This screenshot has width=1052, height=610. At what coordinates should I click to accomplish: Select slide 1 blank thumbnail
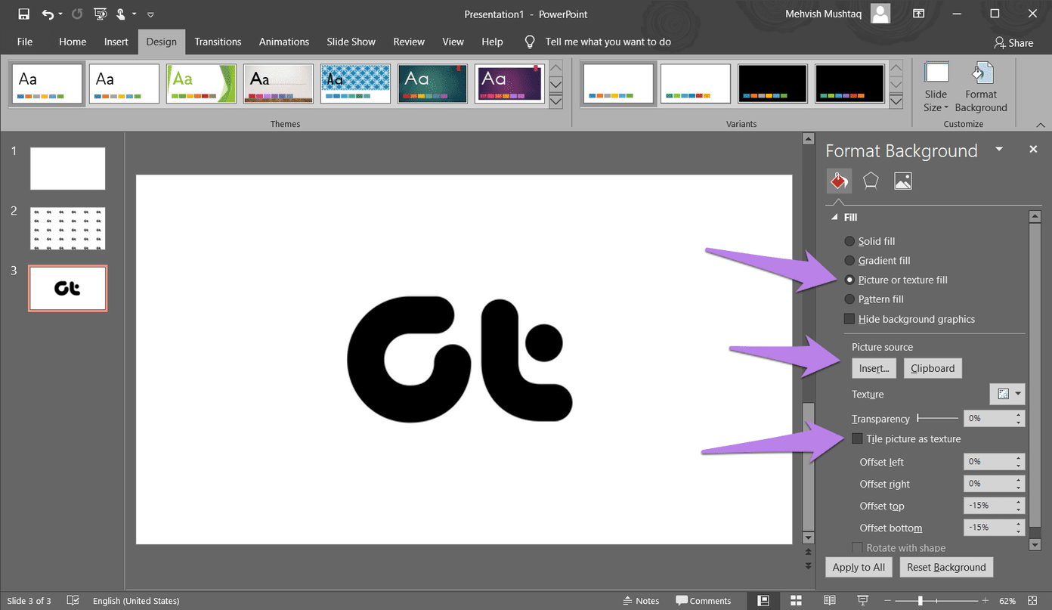68,169
